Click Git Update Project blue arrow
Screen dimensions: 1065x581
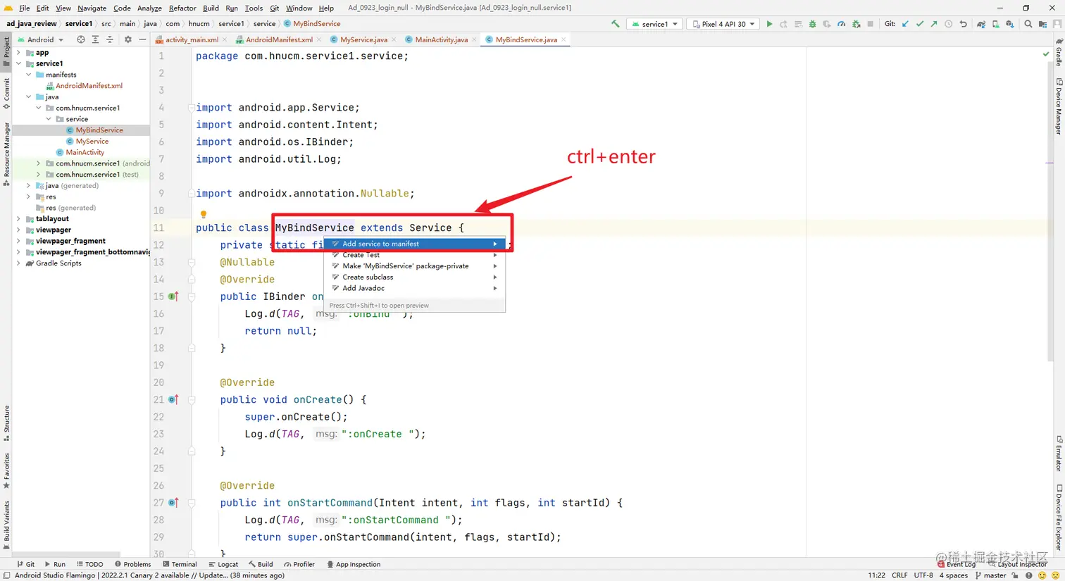point(905,24)
